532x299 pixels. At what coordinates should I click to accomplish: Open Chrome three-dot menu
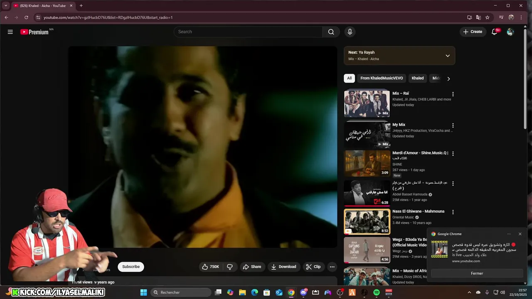tap(521, 17)
